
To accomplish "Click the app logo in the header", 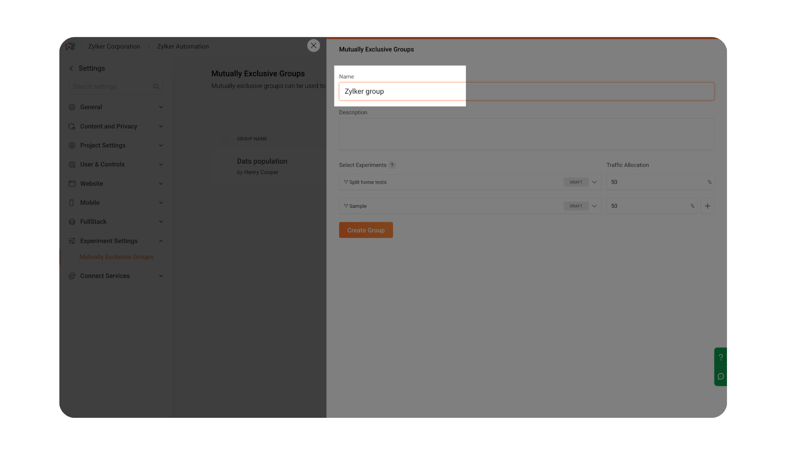I will [70, 47].
